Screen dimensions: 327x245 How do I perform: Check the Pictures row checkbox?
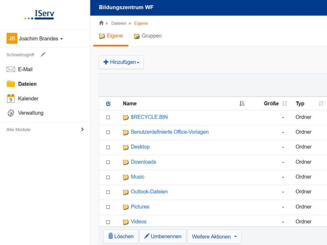point(108,207)
